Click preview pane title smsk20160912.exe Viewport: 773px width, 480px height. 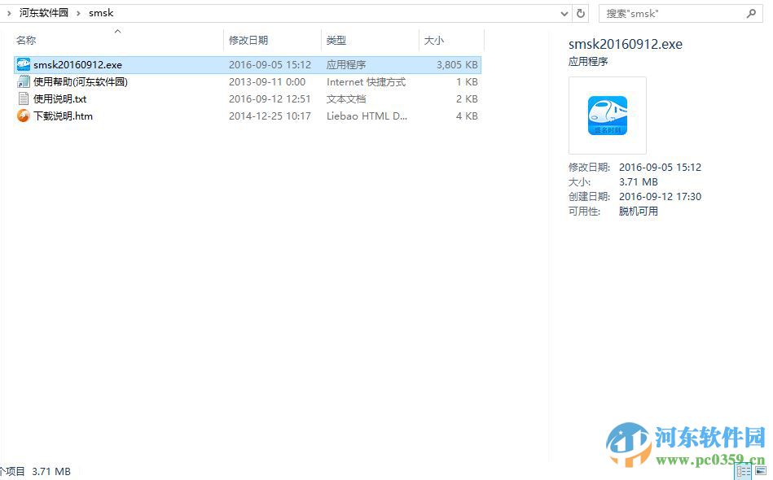pos(625,44)
